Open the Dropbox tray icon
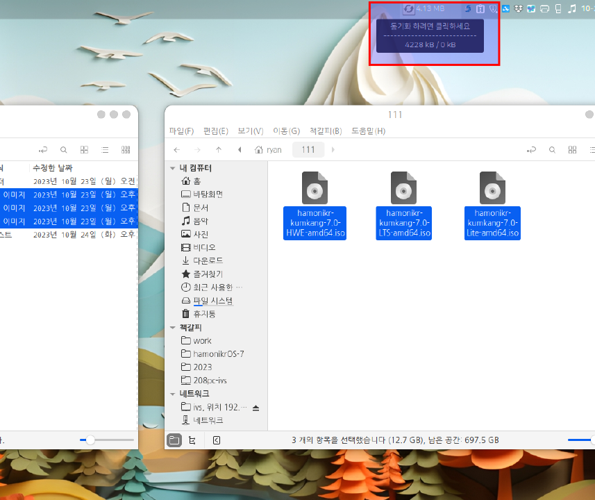Image resolution: width=595 pixels, height=500 pixels. (x=518, y=8)
